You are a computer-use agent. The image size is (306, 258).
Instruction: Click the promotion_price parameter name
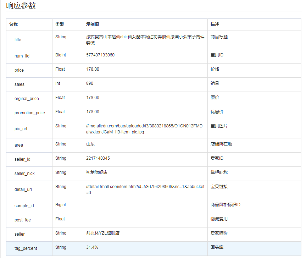pos(30,113)
